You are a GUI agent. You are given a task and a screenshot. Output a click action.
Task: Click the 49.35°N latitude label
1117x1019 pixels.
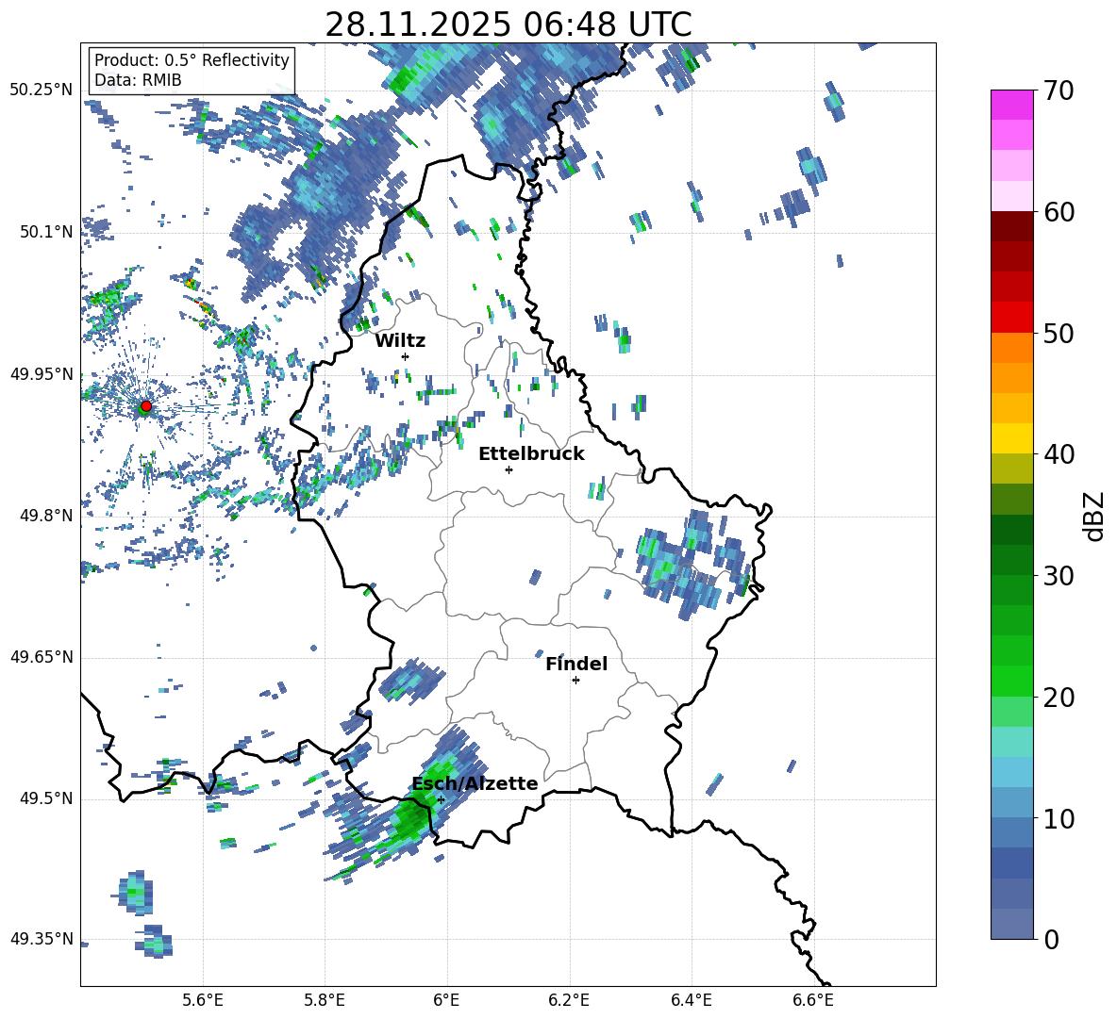[42, 939]
